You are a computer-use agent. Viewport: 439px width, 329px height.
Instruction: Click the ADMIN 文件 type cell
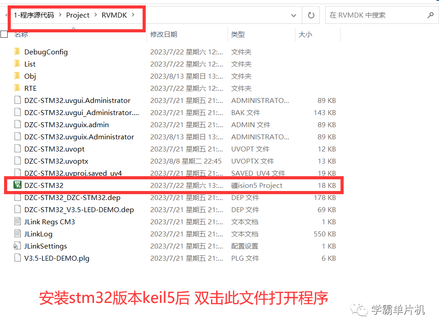coord(251,125)
